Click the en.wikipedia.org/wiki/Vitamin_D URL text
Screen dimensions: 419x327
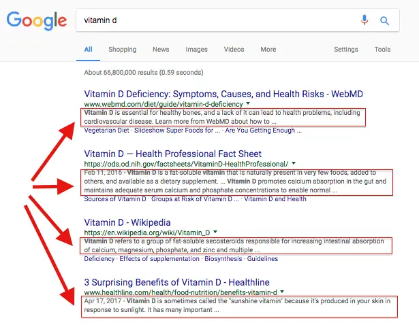147,233
